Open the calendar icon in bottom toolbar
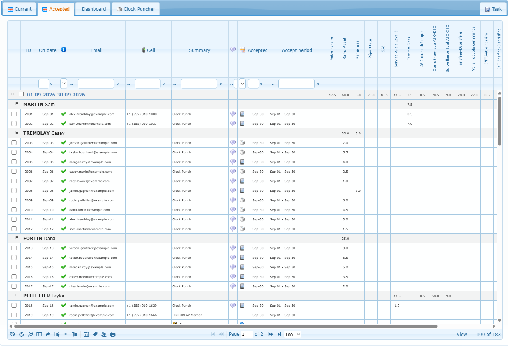 [x=86, y=334]
